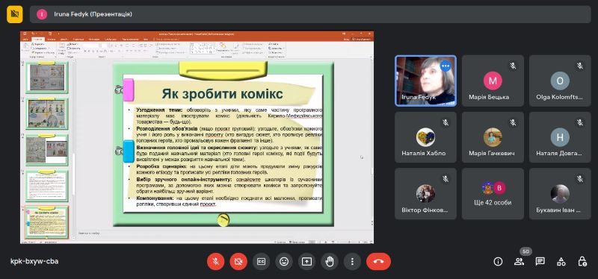Viewport: 598px width, 279px height.
Task: Select Olga Kolomfts participant tile
Action: click(x=560, y=81)
